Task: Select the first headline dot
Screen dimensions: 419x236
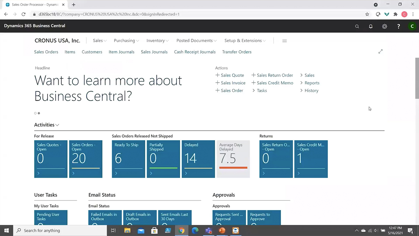Action: 35,113
